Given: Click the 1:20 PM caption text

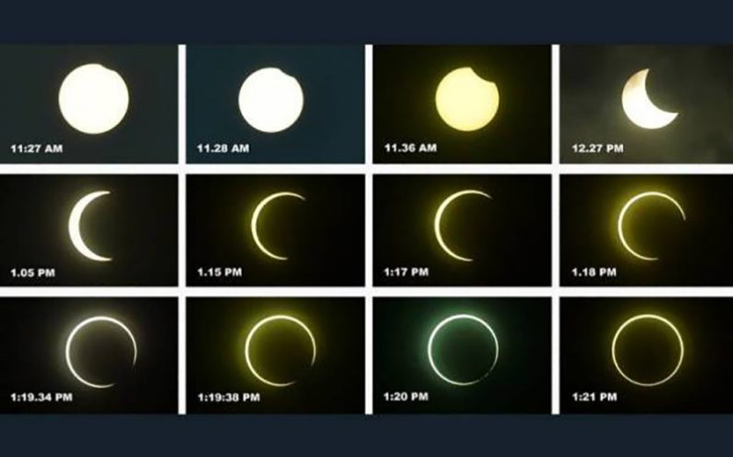Looking at the screenshot, I should tap(406, 397).
